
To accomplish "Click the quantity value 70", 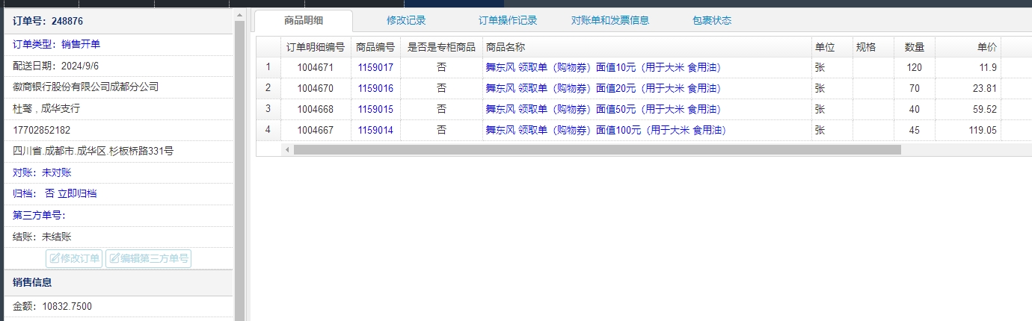I will point(914,88).
